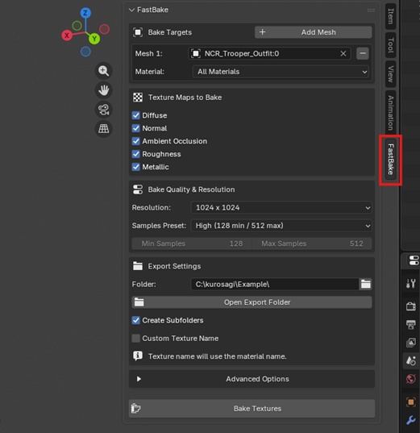Click the FastBake panel drag grip dots
The height and width of the screenshot is (433, 420).
tap(371, 10)
